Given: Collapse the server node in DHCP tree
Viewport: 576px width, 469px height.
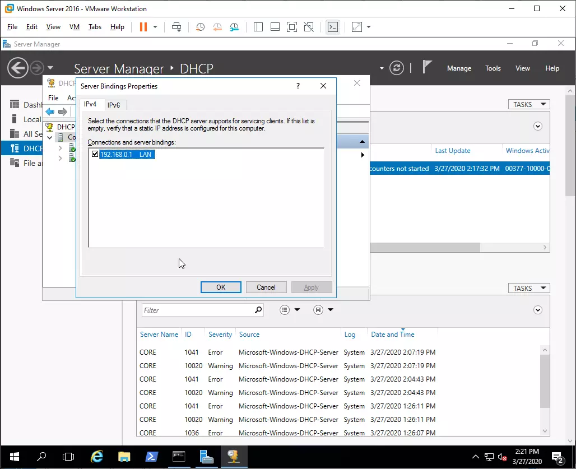Looking at the screenshot, I should coord(50,137).
